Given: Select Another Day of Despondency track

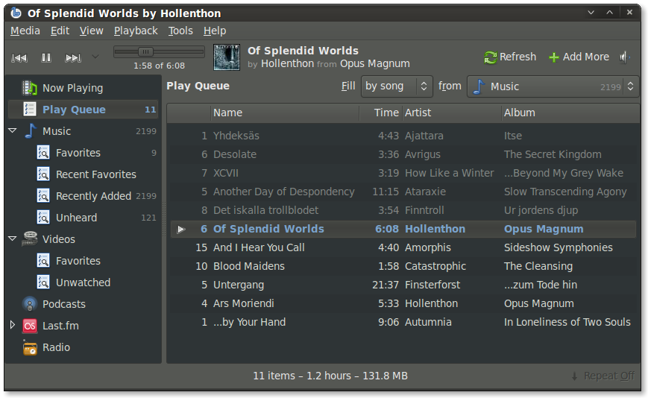Looking at the screenshot, I should point(403,192).
